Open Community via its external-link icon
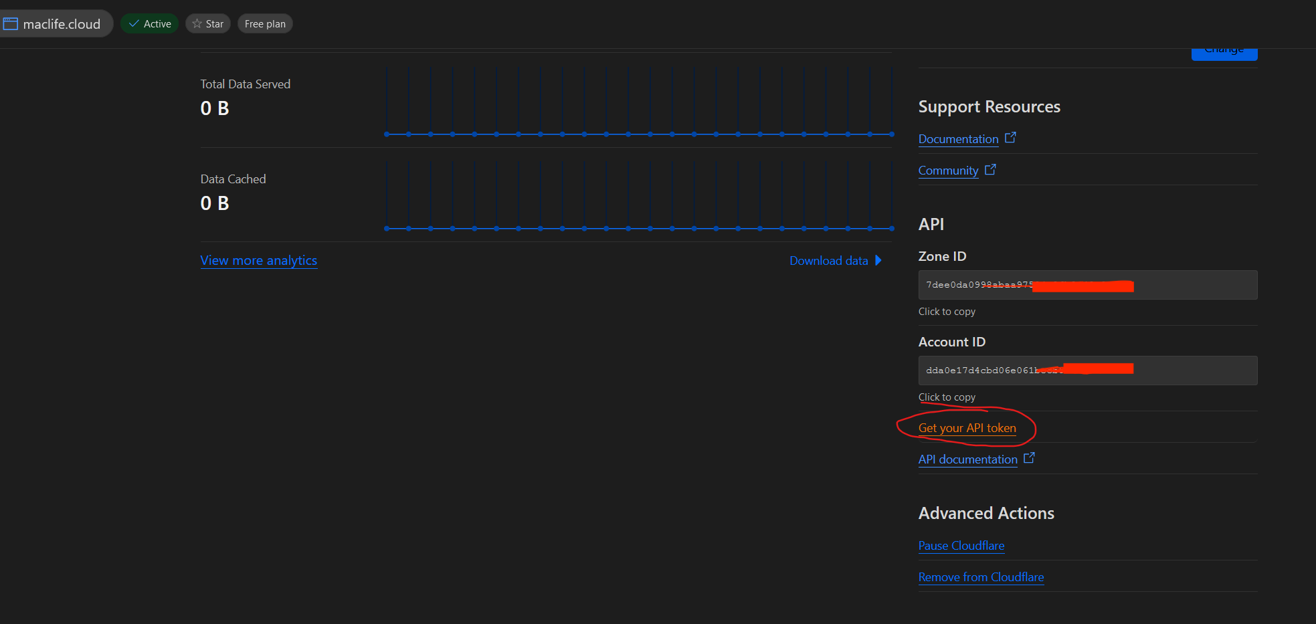1316x624 pixels. (991, 169)
